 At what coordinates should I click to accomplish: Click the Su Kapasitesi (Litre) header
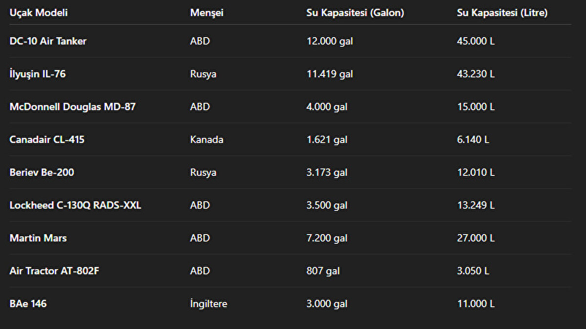(x=502, y=13)
